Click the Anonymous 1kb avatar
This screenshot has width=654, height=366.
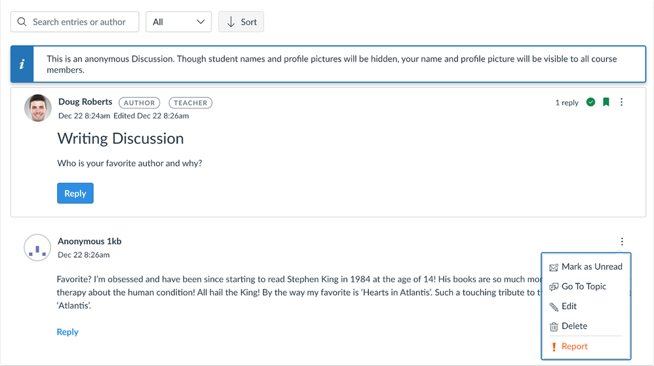pos(37,247)
